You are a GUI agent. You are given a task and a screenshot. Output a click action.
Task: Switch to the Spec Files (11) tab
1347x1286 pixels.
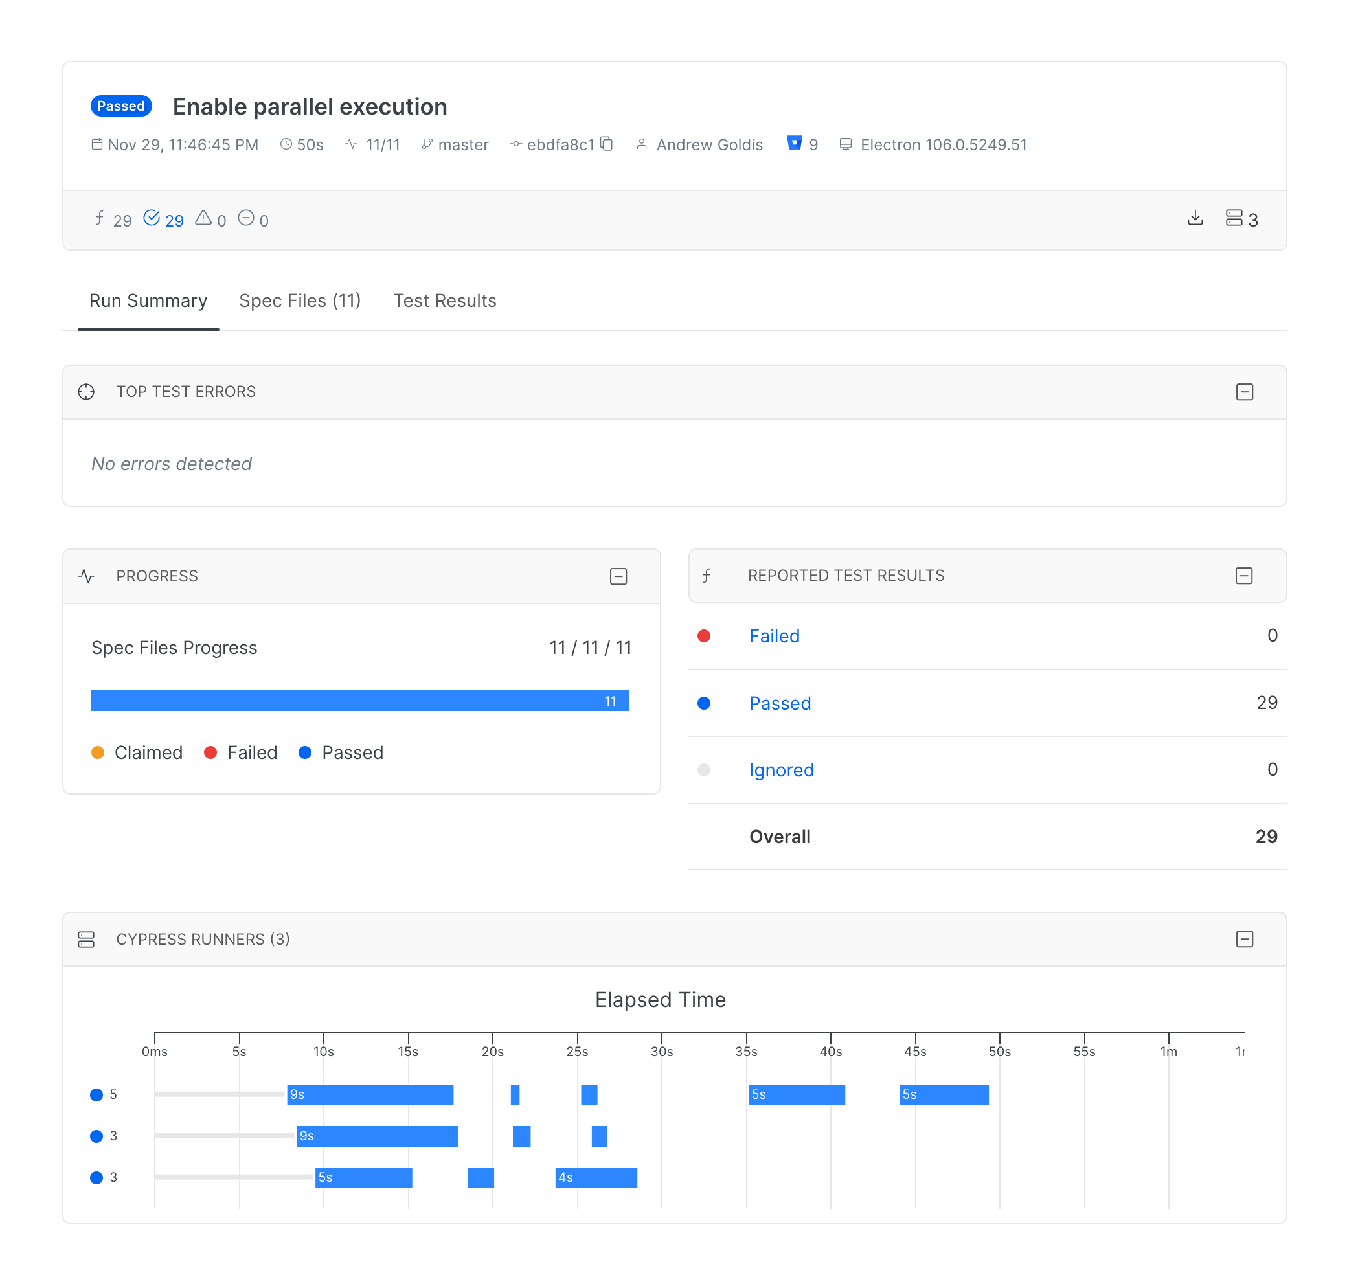(300, 300)
